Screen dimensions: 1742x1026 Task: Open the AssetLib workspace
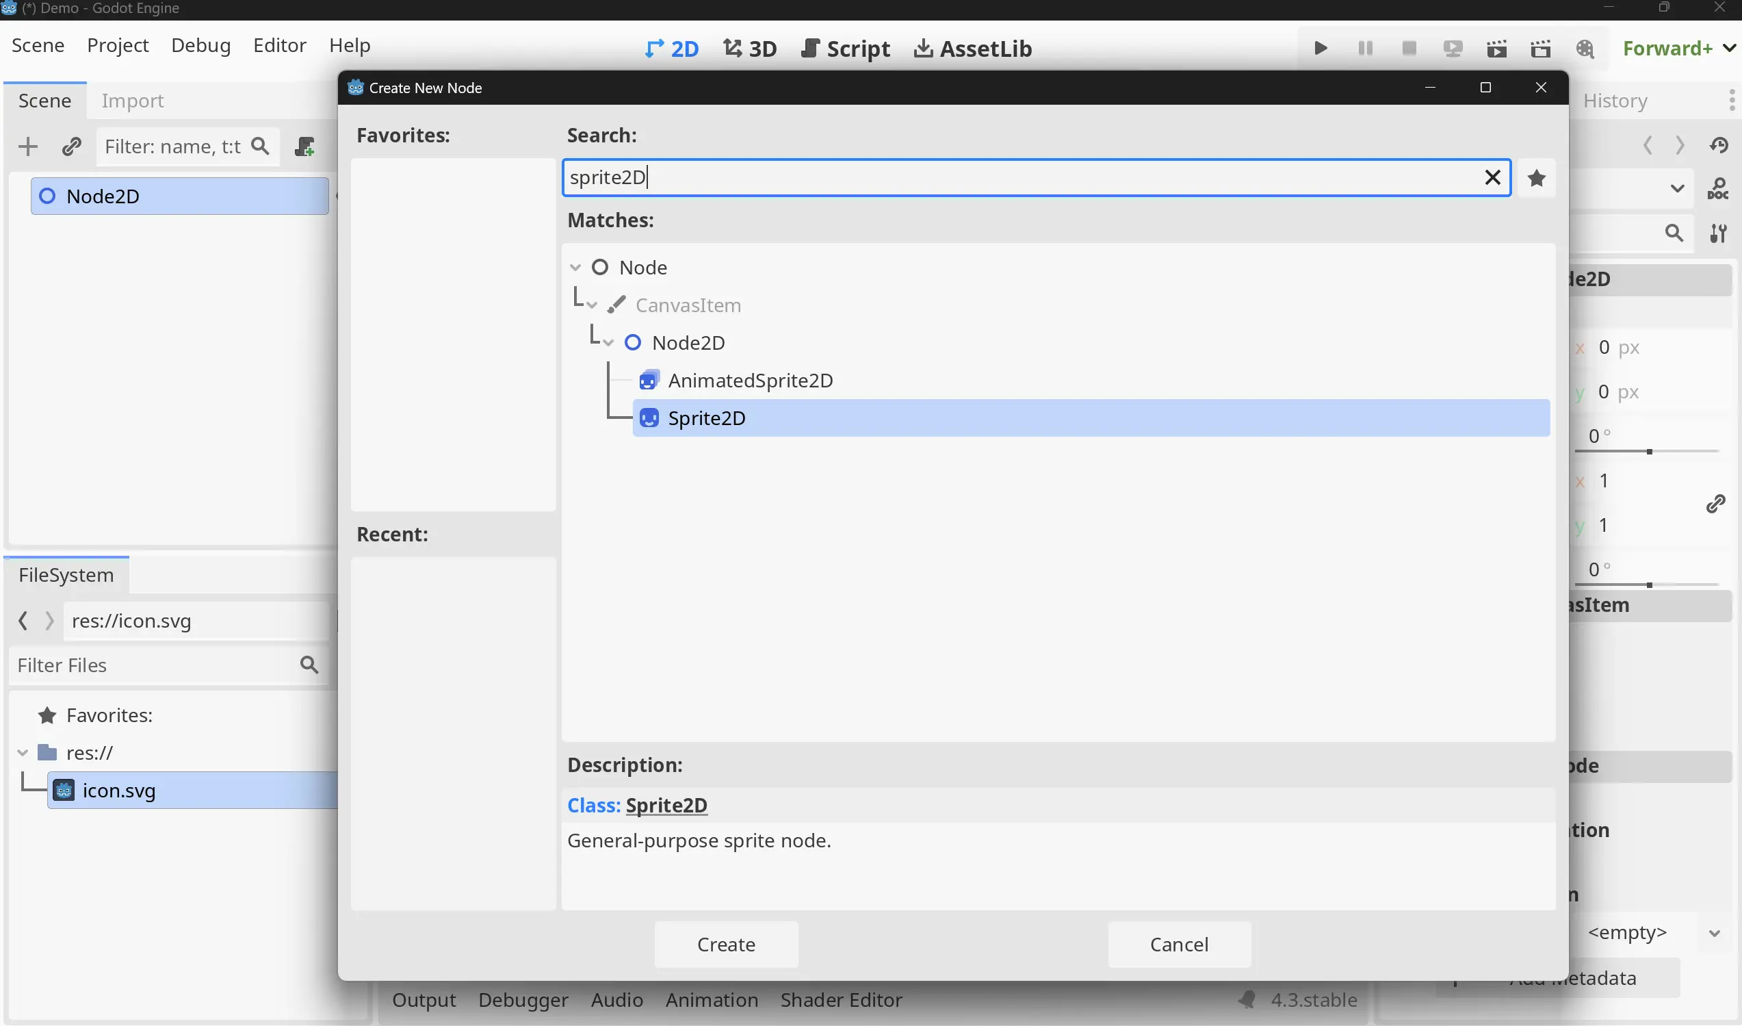pyautogui.click(x=973, y=49)
